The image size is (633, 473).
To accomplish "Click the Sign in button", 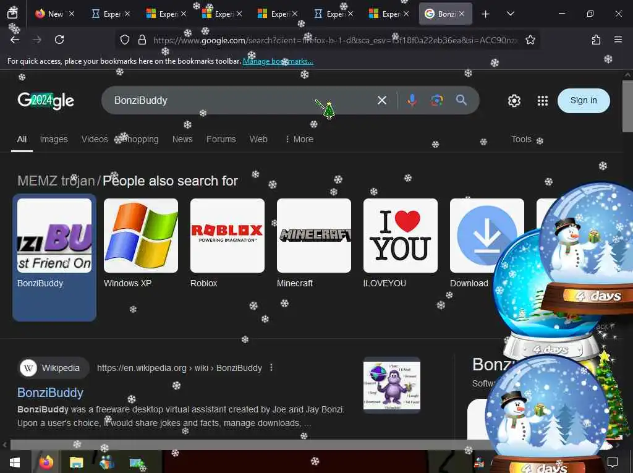I will coord(584,101).
